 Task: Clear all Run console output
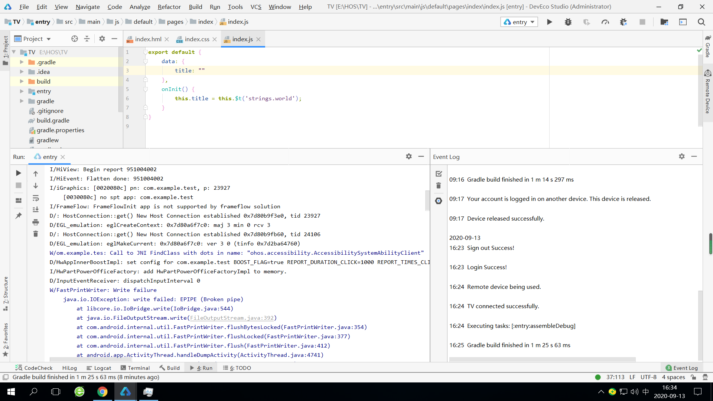36,234
